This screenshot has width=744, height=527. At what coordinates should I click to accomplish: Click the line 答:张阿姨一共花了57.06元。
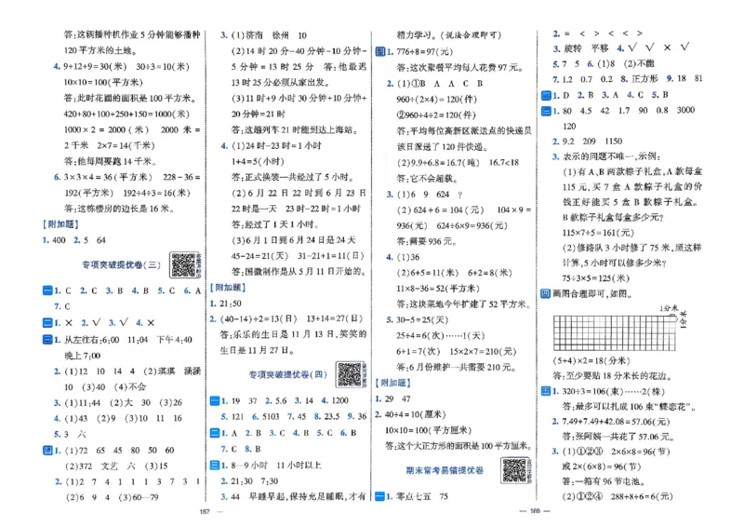(619, 437)
